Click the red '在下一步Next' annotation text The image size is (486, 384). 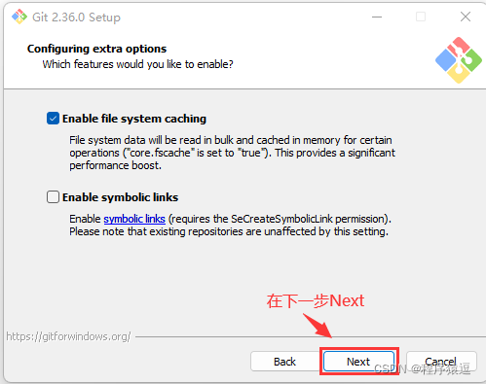point(316,300)
